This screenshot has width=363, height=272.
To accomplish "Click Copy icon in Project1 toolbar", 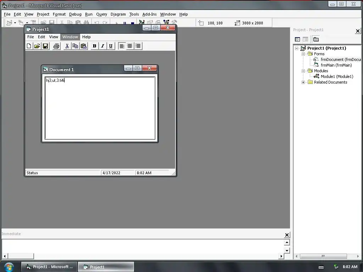I will tap(75, 46).
